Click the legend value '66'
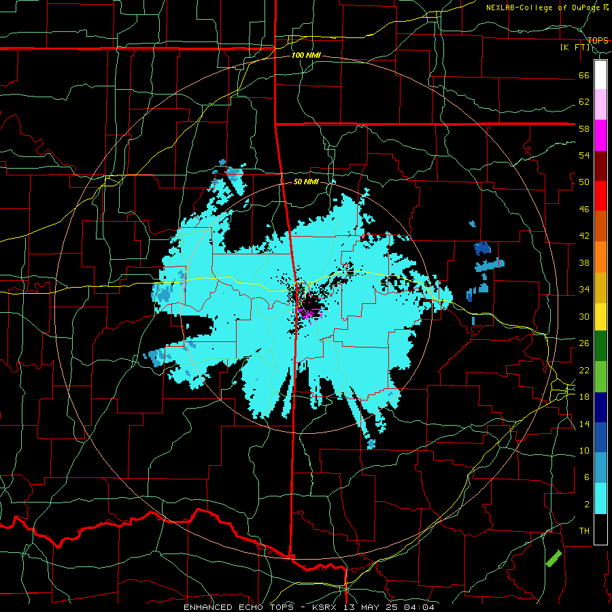612x612 pixels. click(x=584, y=75)
